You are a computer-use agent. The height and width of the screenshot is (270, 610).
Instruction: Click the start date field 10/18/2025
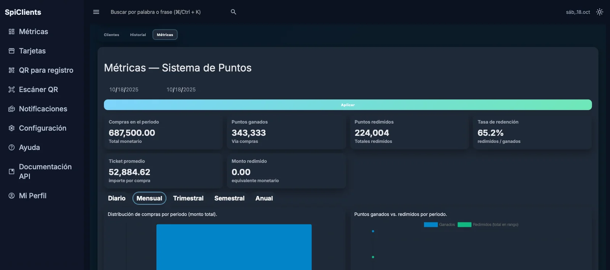click(124, 90)
